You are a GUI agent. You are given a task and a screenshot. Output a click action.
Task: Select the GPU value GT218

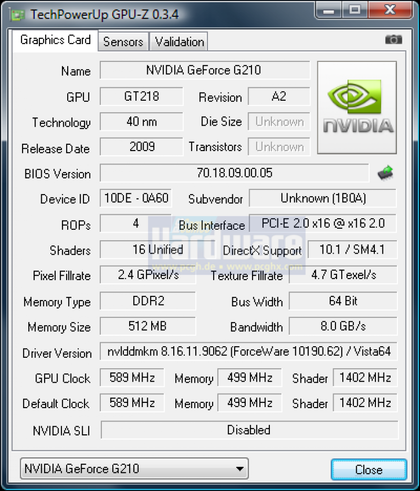point(141,96)
